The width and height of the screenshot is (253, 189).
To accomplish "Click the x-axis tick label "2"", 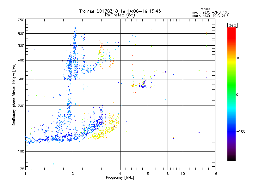I will (x=73, y=174).
